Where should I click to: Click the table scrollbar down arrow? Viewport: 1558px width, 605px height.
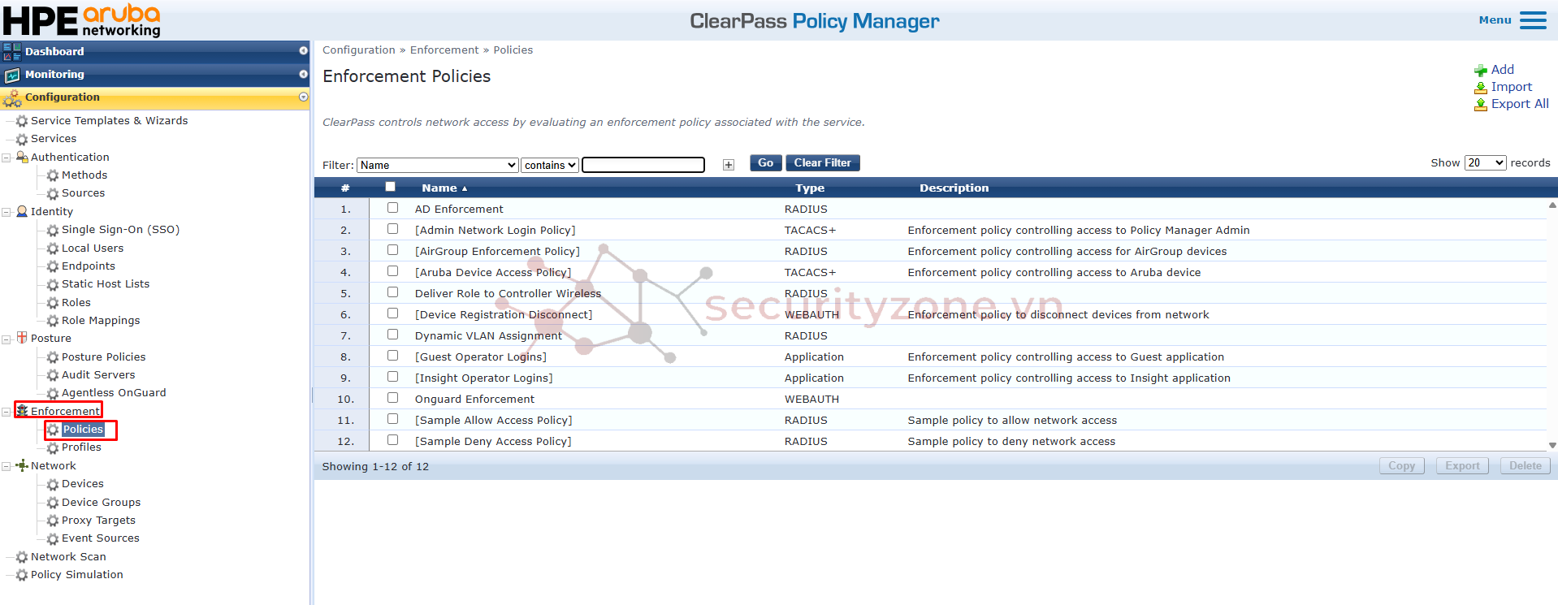[x=1552, y=445]
